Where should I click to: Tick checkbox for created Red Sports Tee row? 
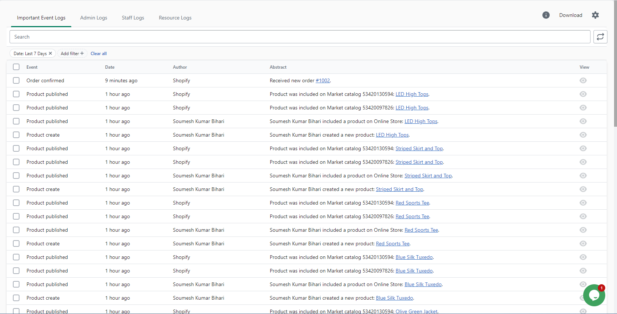coord(16,243)
